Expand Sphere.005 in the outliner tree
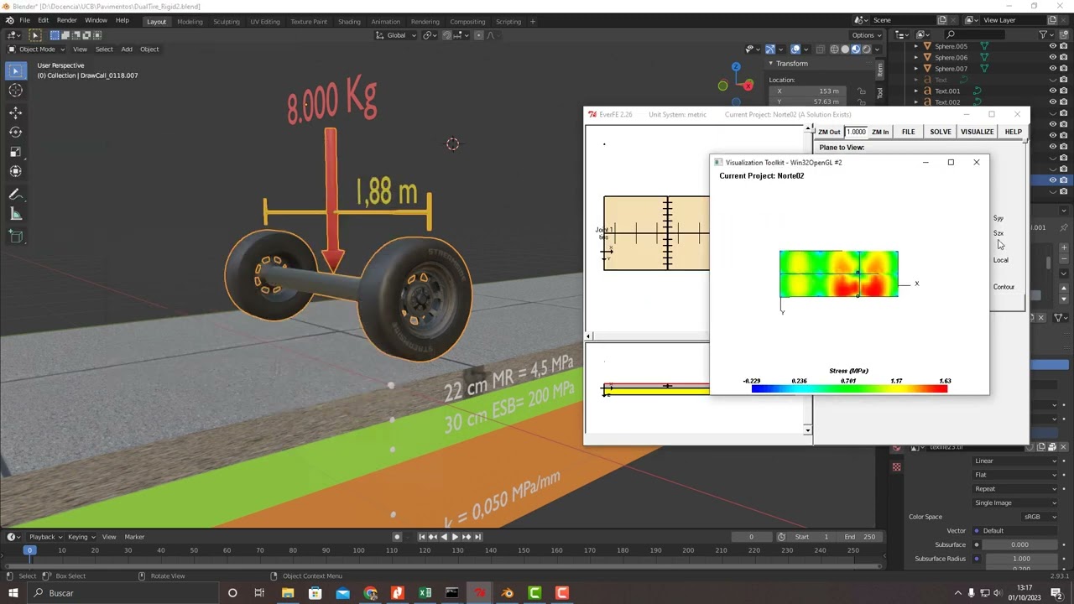This screenshot has width=1074, height=604. (x=916, y=46)
